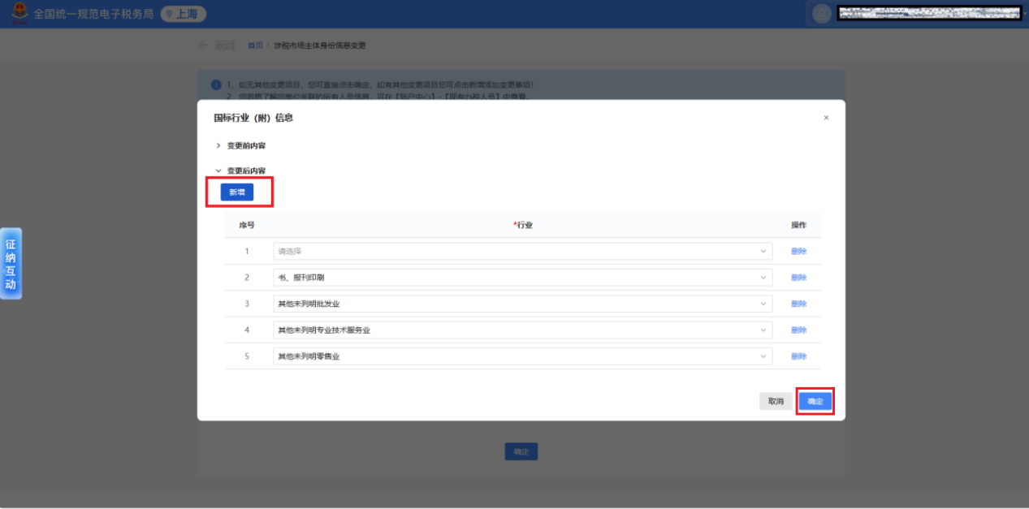The width and height of the screenshot is (1029, 509).
Task: Click the tax bureau emblem logo
Action: [x=18, y=14]
